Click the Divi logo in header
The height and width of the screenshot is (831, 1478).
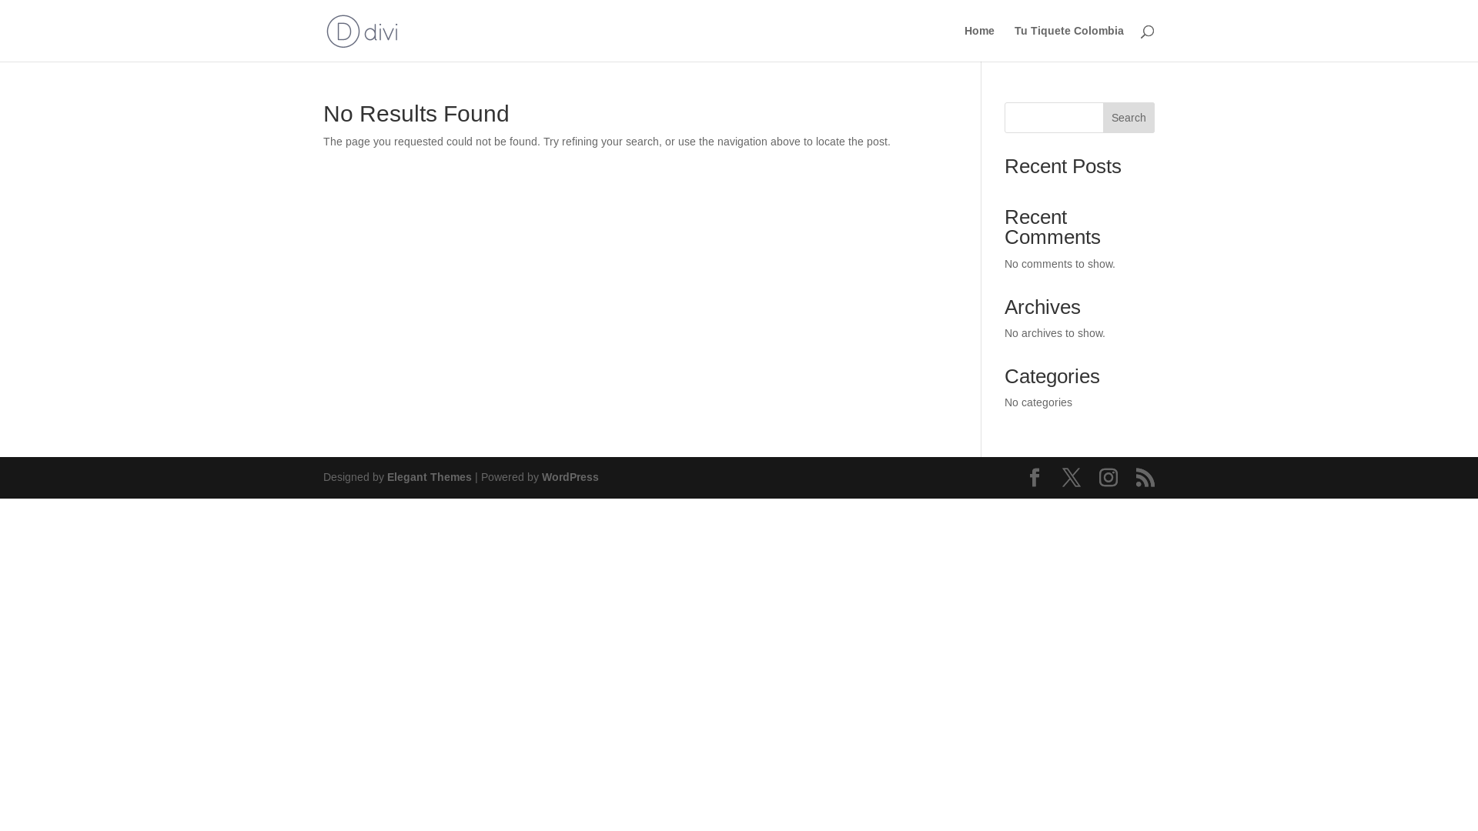[x=362, y=31]
